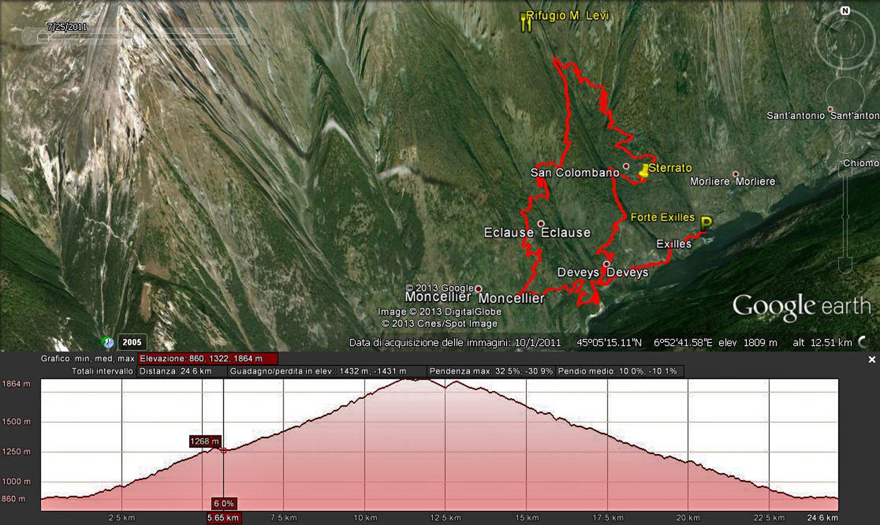This screenshot has width=880, height=525.
Task: Click the 24.6 km axis end label
Action: (x=822, y=518)
